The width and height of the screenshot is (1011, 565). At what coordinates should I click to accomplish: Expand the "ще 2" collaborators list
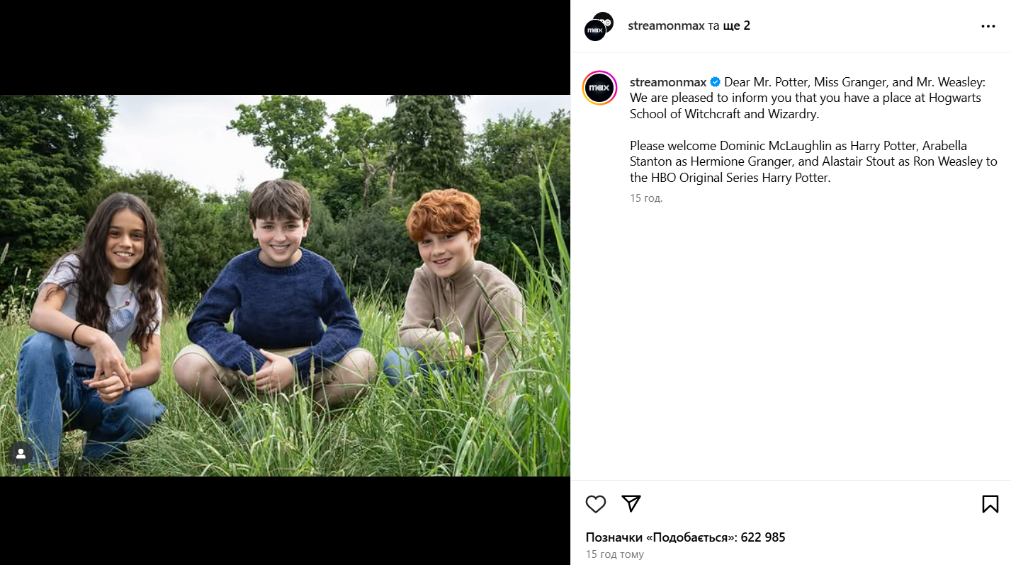(x=737, y=25)
